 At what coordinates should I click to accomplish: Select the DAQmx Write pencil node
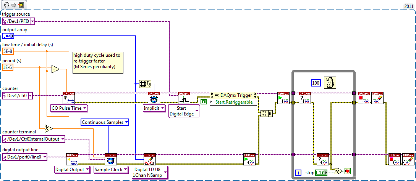click(150, 159)
